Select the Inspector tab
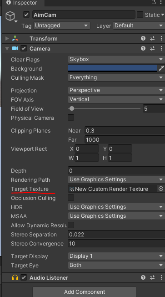 point(23,3)
